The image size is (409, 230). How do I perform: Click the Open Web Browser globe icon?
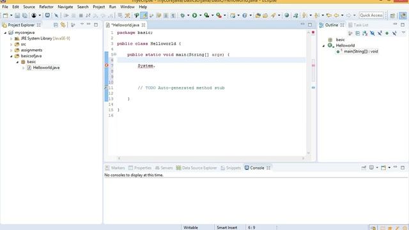(287, 15)
